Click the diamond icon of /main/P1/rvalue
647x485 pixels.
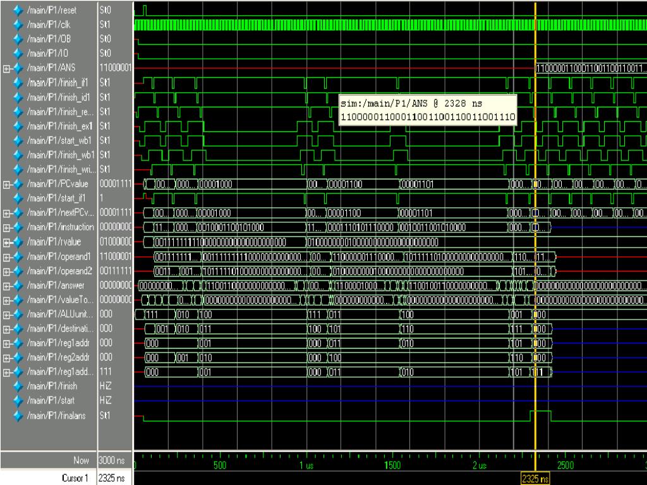point(18,242)
